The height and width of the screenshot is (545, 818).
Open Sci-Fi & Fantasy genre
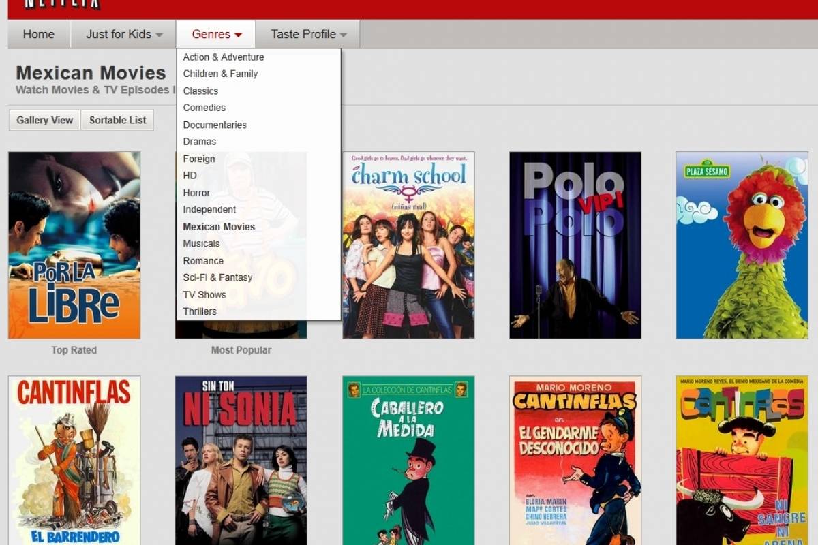(217, 277)
